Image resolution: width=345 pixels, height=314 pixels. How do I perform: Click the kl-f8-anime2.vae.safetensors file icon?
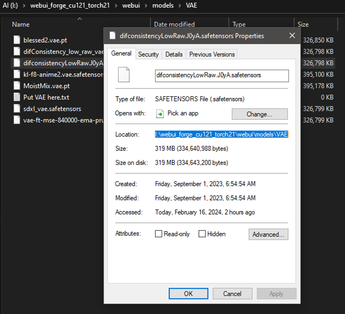tap(17, 74)
